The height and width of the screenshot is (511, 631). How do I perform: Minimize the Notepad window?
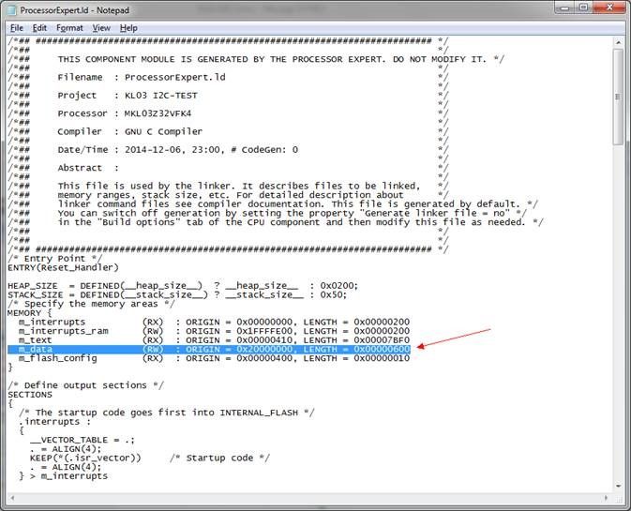click(x=565, y=8)
